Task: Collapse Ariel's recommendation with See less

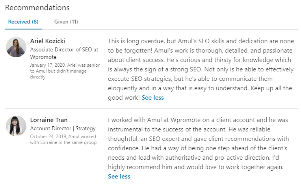Action: click(152, 98)
